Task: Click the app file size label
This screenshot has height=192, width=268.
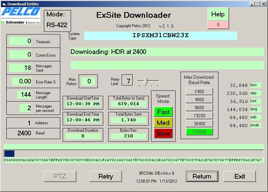Action: point(255,93)
